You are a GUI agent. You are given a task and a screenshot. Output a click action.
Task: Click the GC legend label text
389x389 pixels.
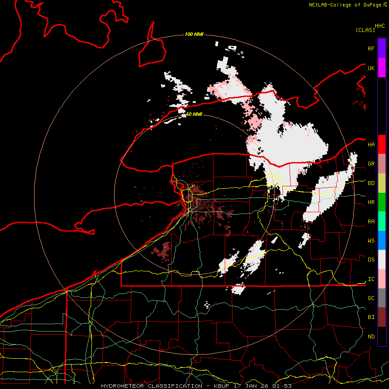[371, 298]
